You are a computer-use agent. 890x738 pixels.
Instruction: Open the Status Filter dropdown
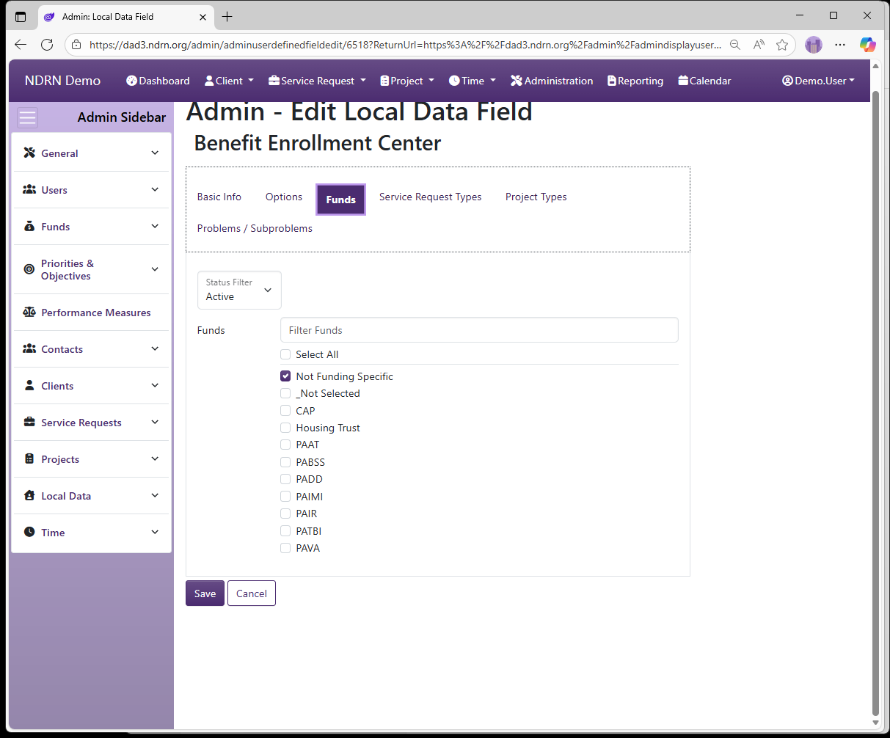[239, 290]
